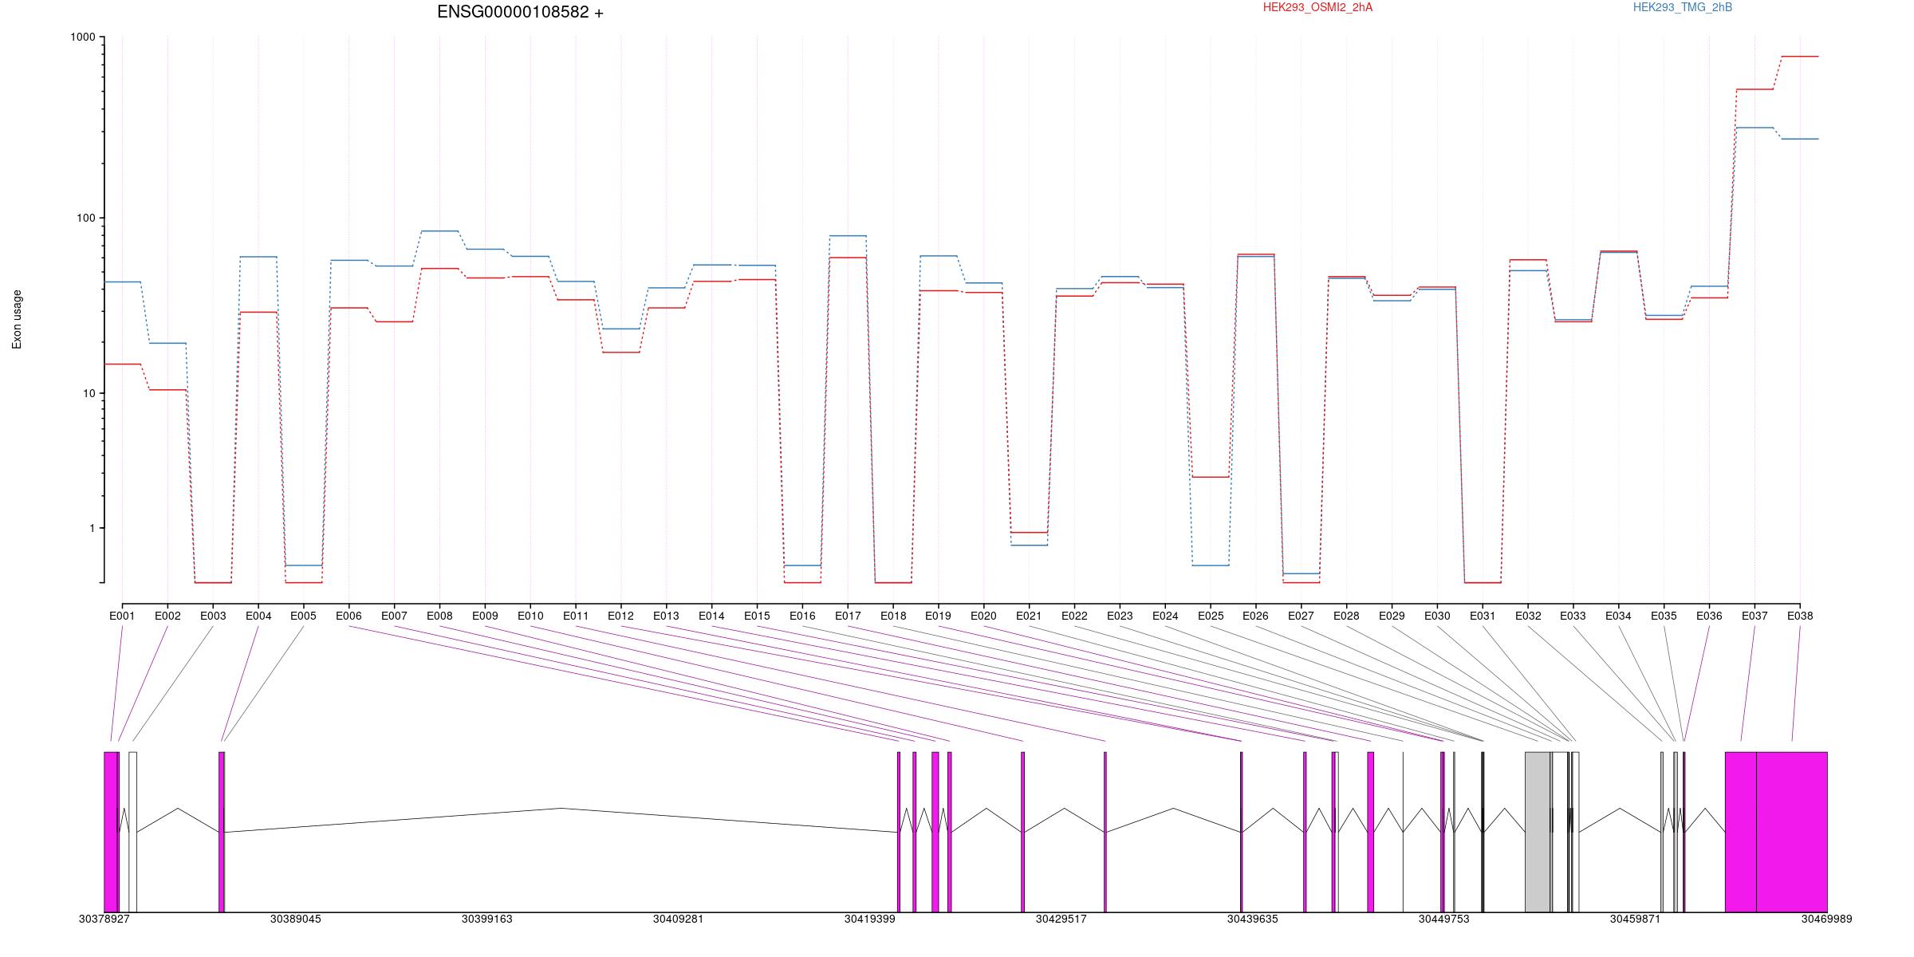Click the exon label E017
Screen dimensions: 1914x957
pyautogui.click(x=848, y=616)
